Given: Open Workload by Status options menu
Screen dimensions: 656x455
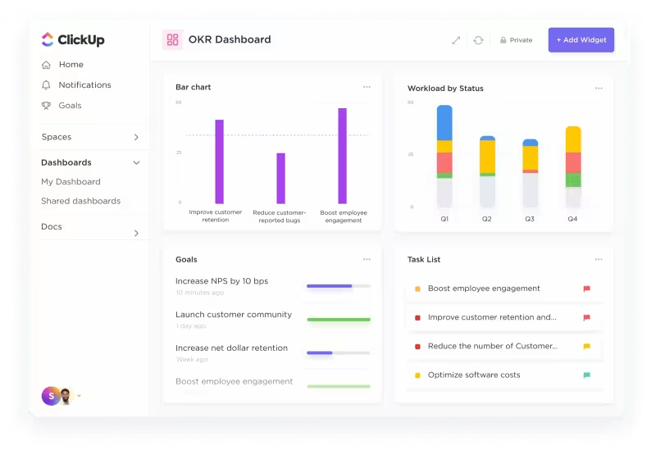Looking at the screenshot, I should [x=599, y=89].
